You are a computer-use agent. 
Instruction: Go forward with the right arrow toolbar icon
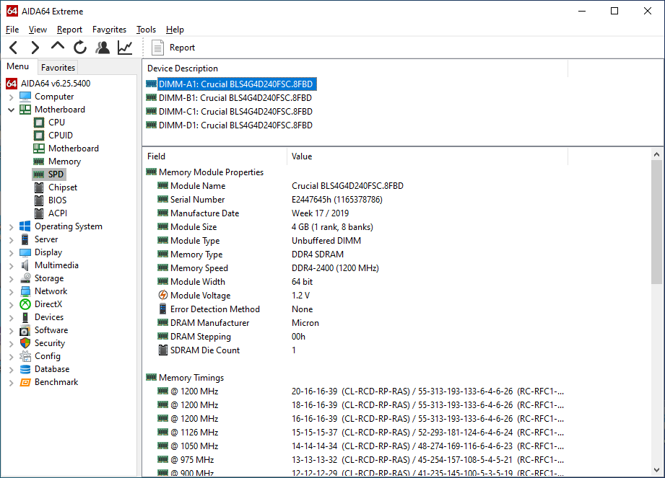(35, 48)
